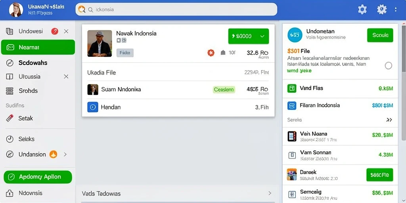Open the Vads Tadowias row arrow
406x203 pixels.
270,193
